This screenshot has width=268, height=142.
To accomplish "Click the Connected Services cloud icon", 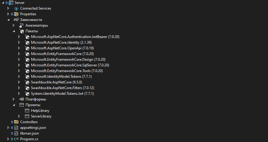I will pyautogui.click(x=16, y=8).
